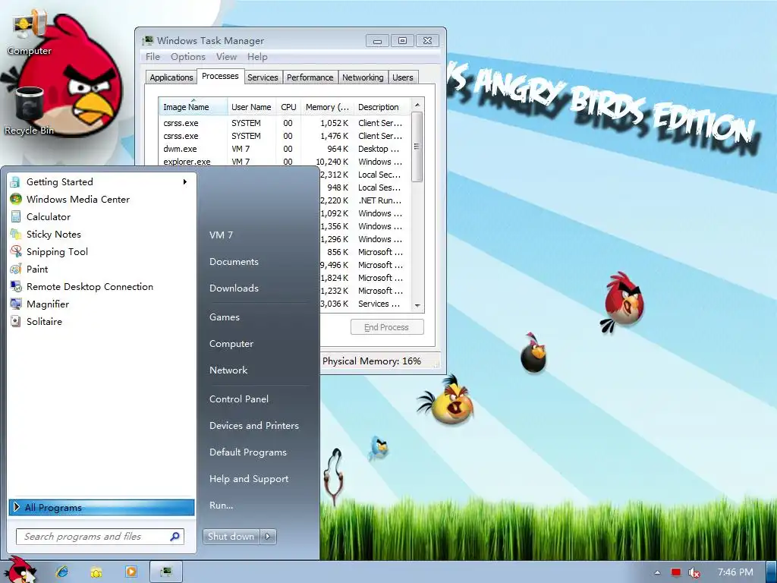
Task: Launch Windows Media Player from taskbar
Action: pos(131,572)
